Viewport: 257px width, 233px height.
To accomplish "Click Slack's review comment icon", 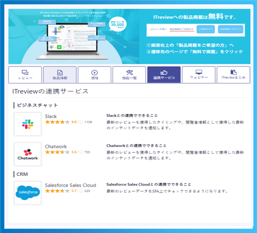I will click(80, 122).
